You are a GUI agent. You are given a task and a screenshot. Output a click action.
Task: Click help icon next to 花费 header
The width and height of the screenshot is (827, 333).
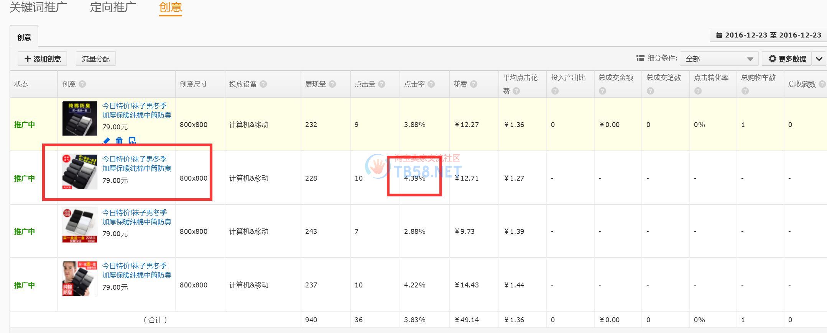(x=474, y=84)
